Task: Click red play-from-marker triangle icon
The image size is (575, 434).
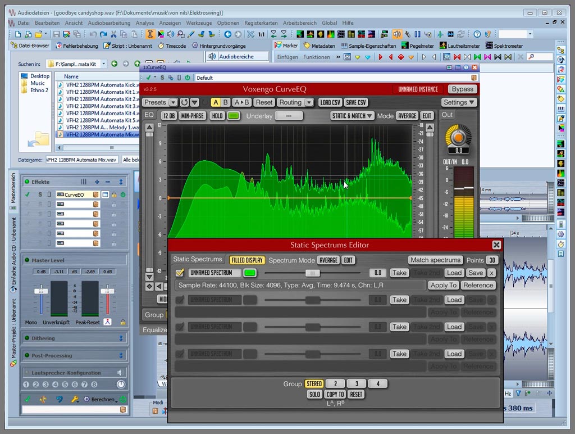Action: 381,57
